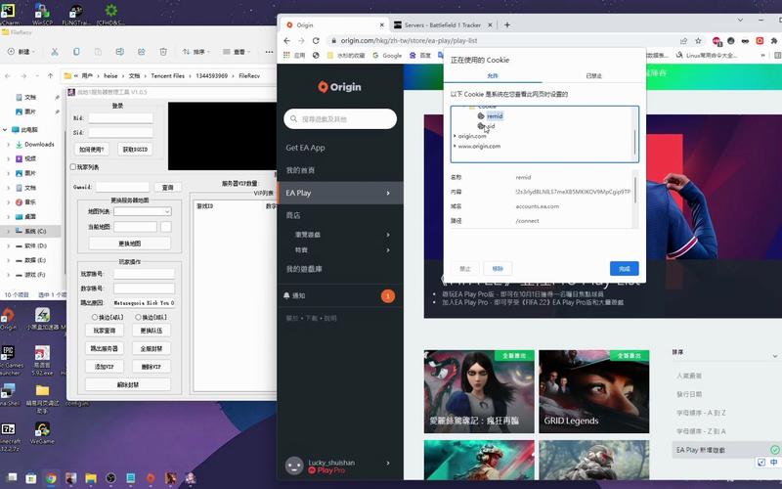Open the 排序 sort dropdown in File Explorer
782x489 pixels.
pyautogui.click(x=195, y=52)
